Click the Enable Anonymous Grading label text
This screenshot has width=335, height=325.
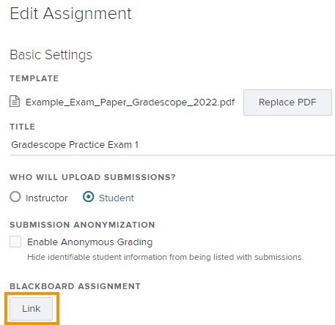coord(90,242)
